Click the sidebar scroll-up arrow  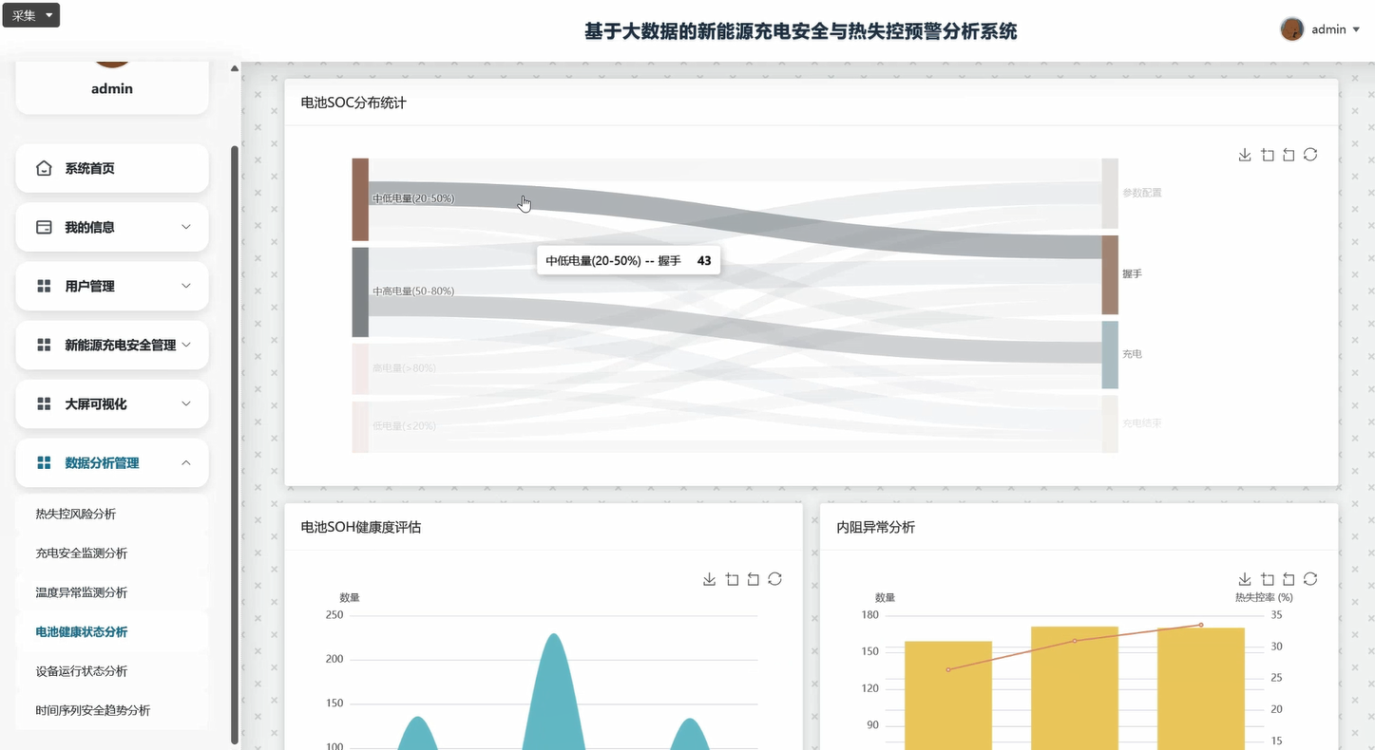(x=235, y=68)
